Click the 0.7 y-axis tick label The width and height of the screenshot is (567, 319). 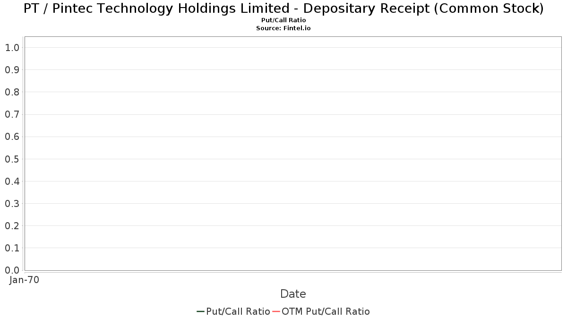tap(12, 114)
